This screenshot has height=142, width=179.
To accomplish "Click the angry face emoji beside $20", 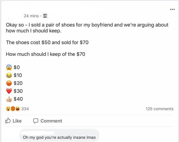I will (x=9, y=83).
